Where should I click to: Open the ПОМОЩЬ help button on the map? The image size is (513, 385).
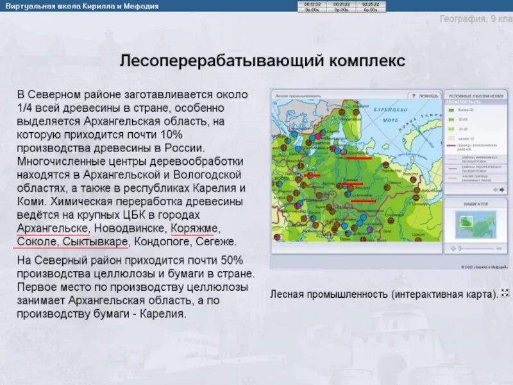pos(425,96)
